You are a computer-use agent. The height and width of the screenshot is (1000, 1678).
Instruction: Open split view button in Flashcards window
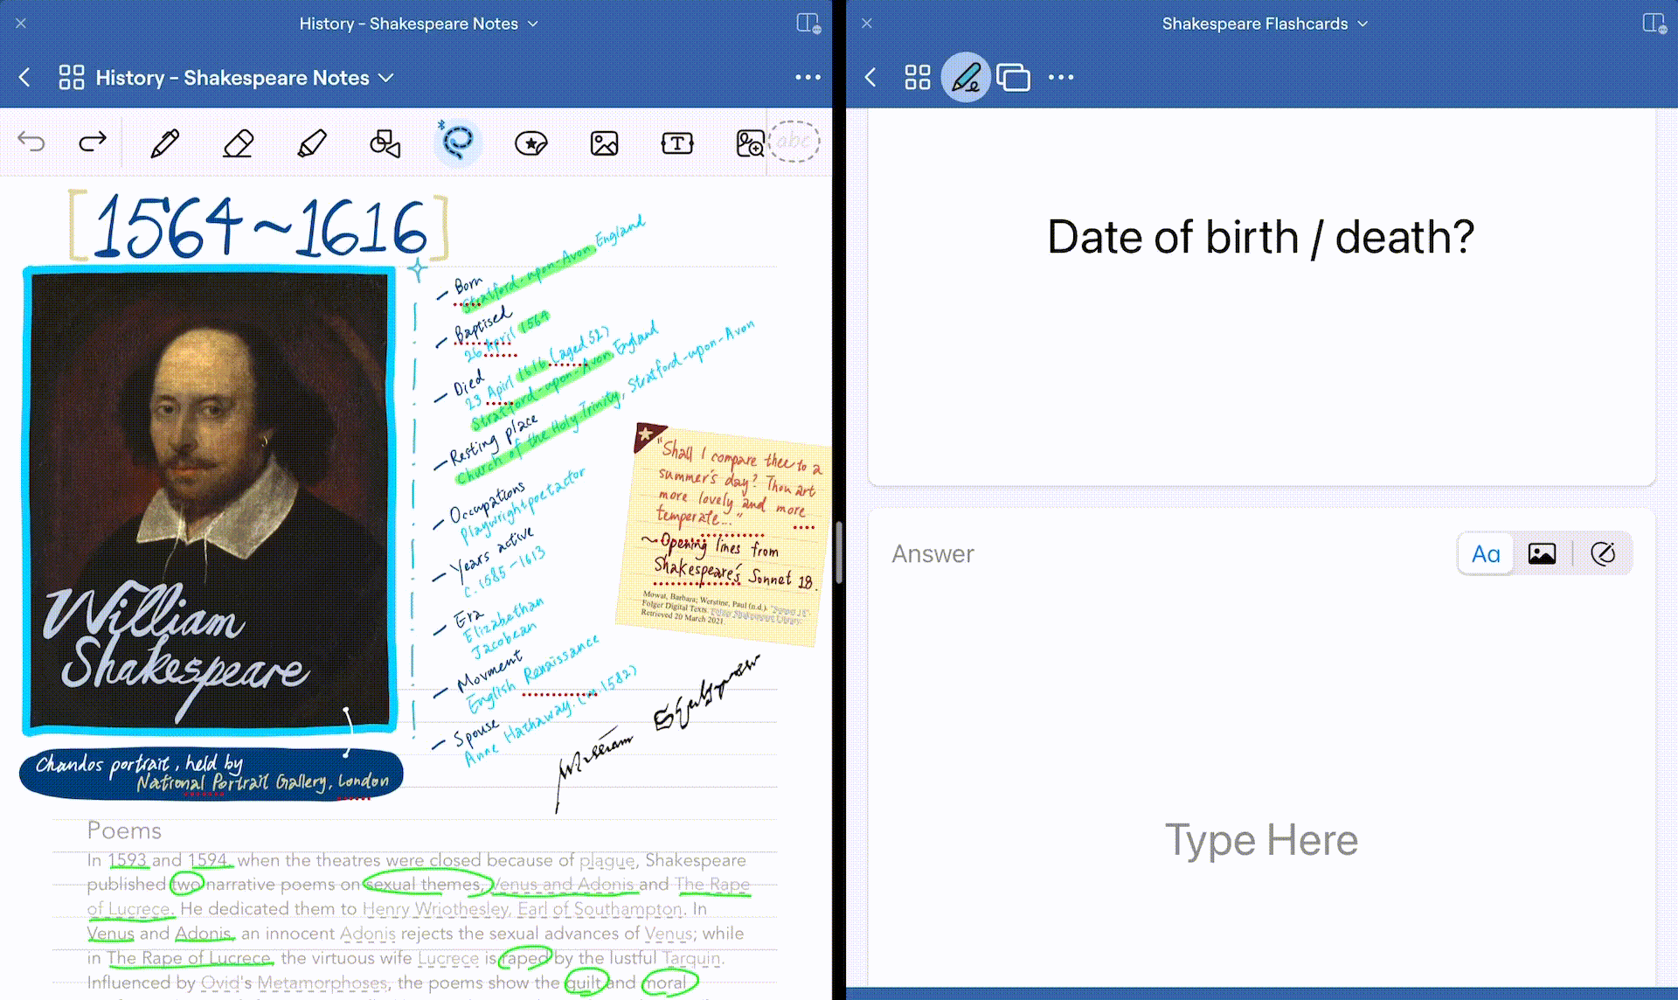pos(1654,24)
